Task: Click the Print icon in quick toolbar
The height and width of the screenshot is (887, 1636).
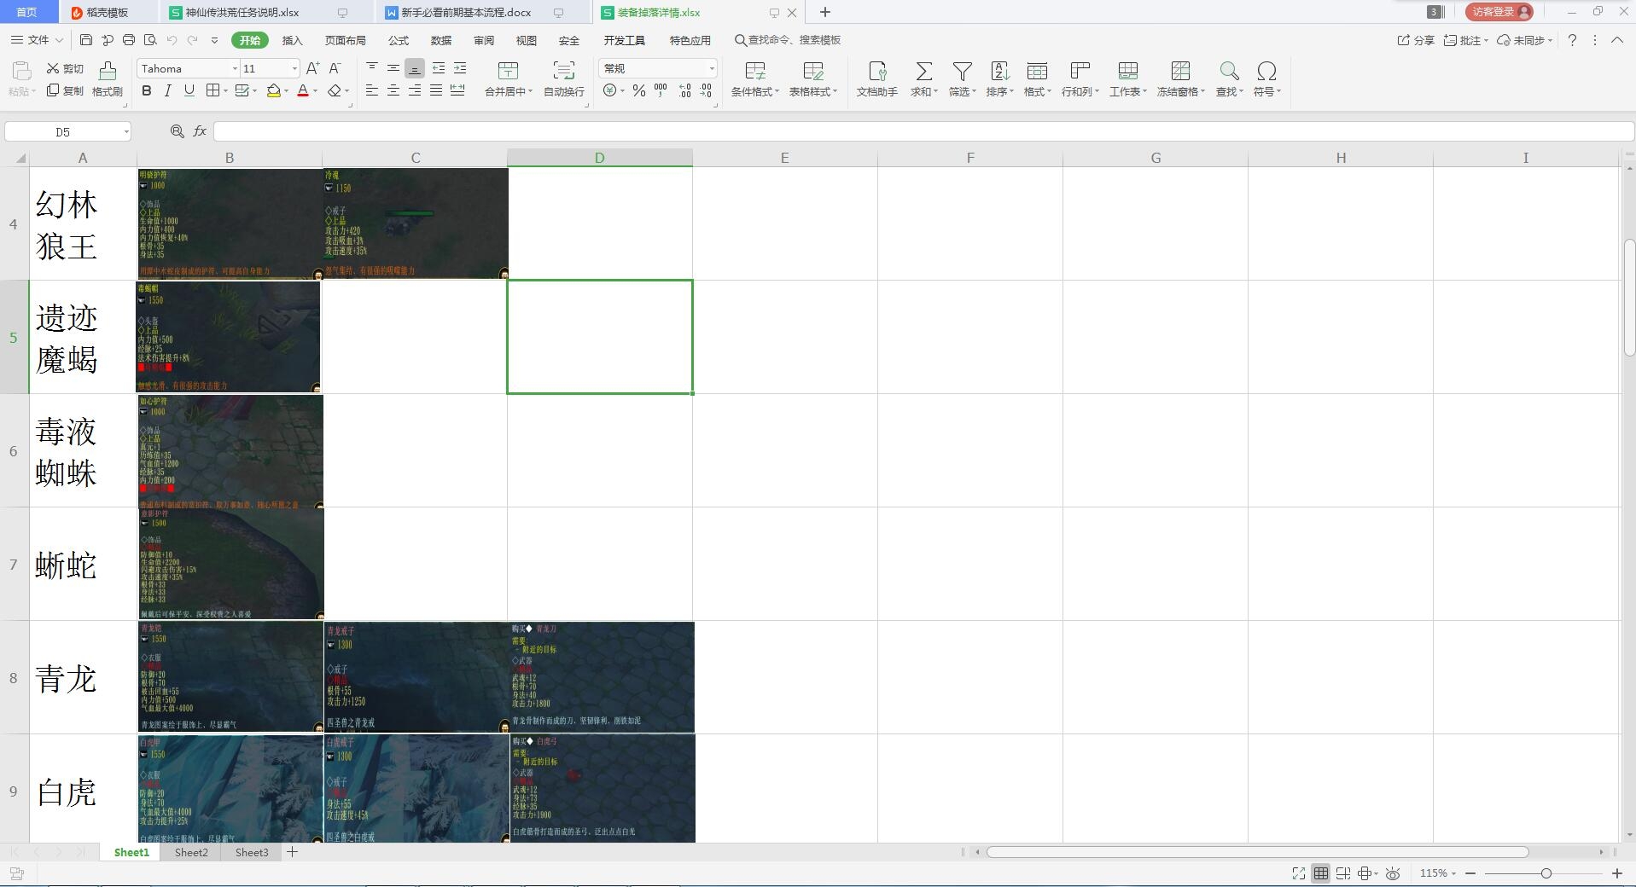Action: click(129, 40)
